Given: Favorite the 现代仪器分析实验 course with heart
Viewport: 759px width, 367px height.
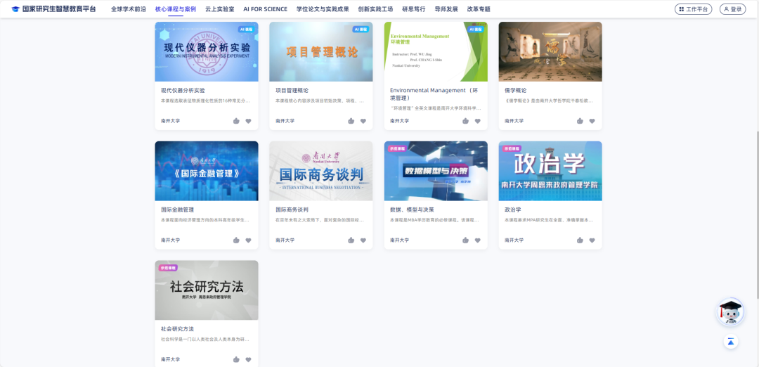Looking at the screenshot, I should pos(248,121).
